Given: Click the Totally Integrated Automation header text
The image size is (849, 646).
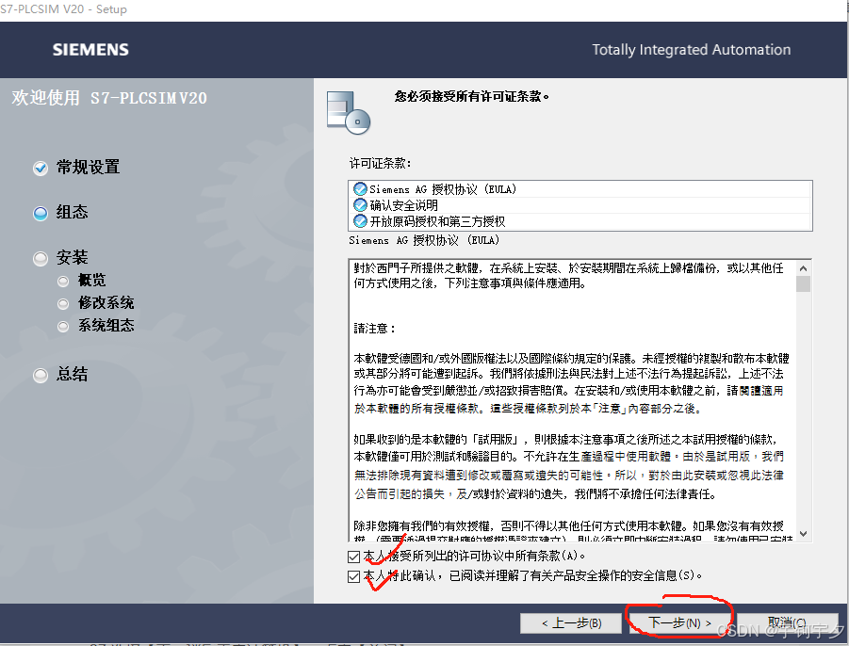Looking at the screenshot, I should tap(692, 50).
